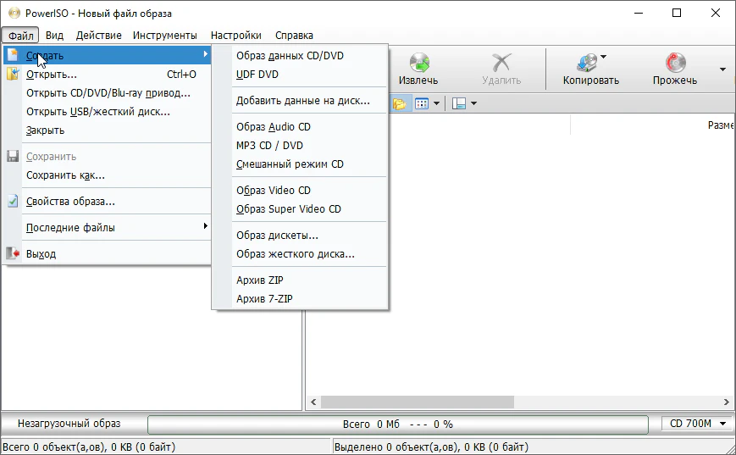This screenshot has width=736, height=455.
Task: Click Сохранить как... in File menu
Action: tap(65, 175)
